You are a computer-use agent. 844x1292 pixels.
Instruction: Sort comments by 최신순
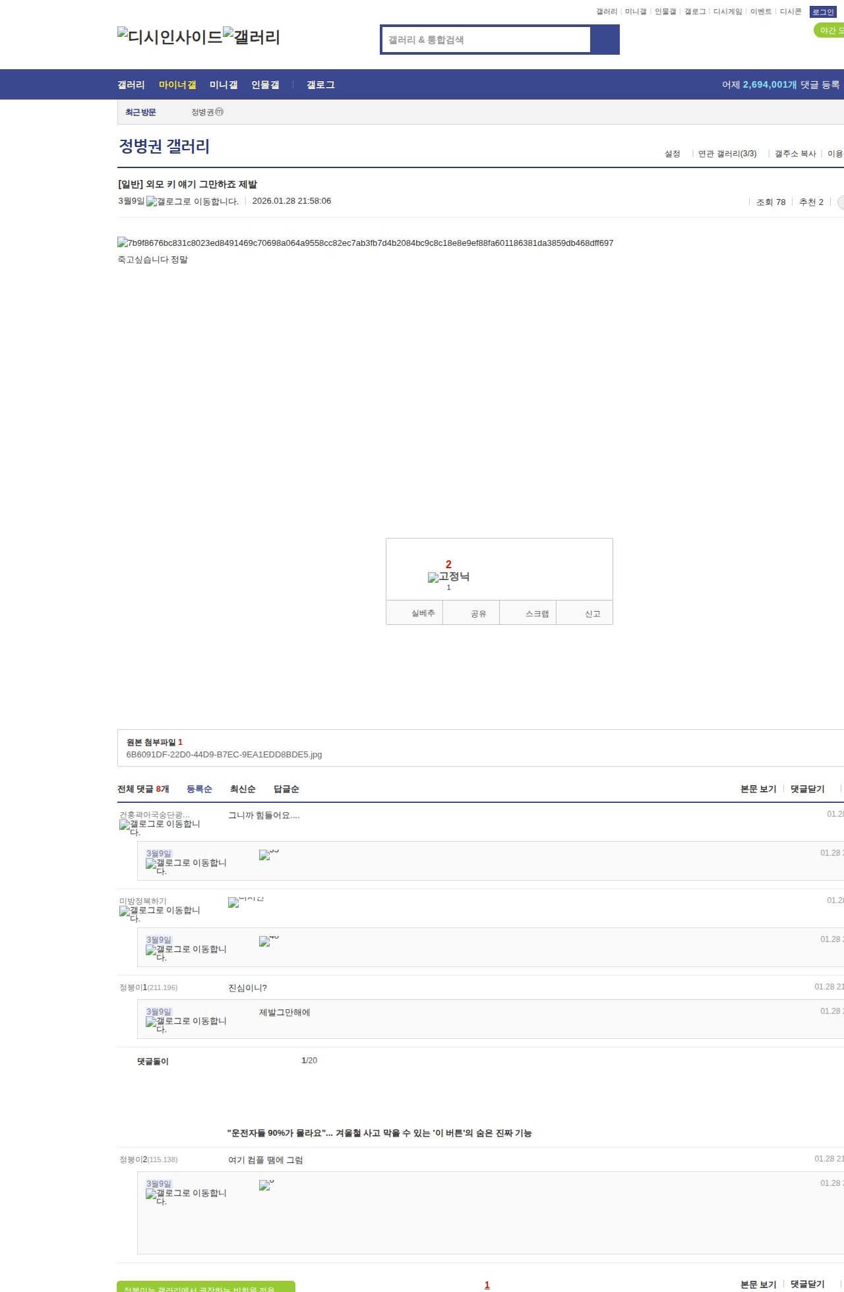tap(243, 789)
